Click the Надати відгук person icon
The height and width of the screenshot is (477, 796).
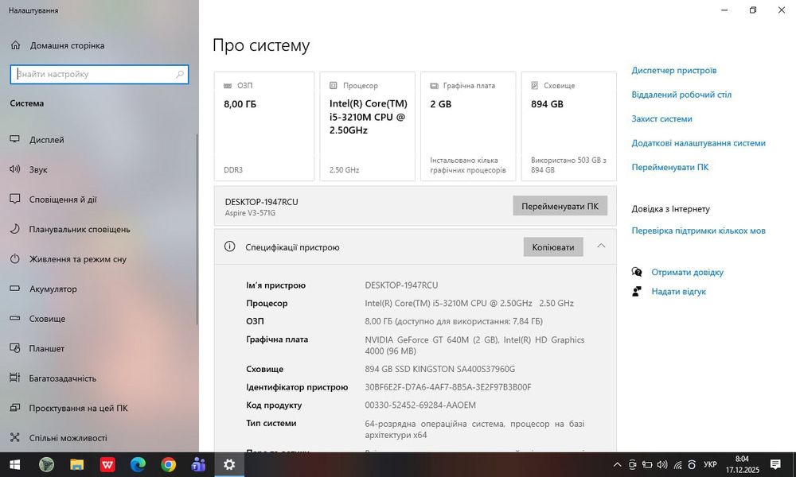coord(637,292)
